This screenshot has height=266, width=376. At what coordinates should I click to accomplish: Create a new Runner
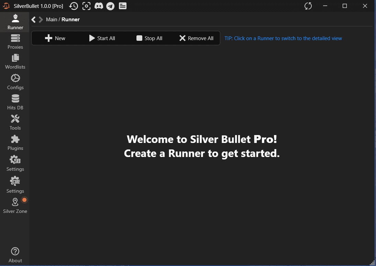point(55,38)
